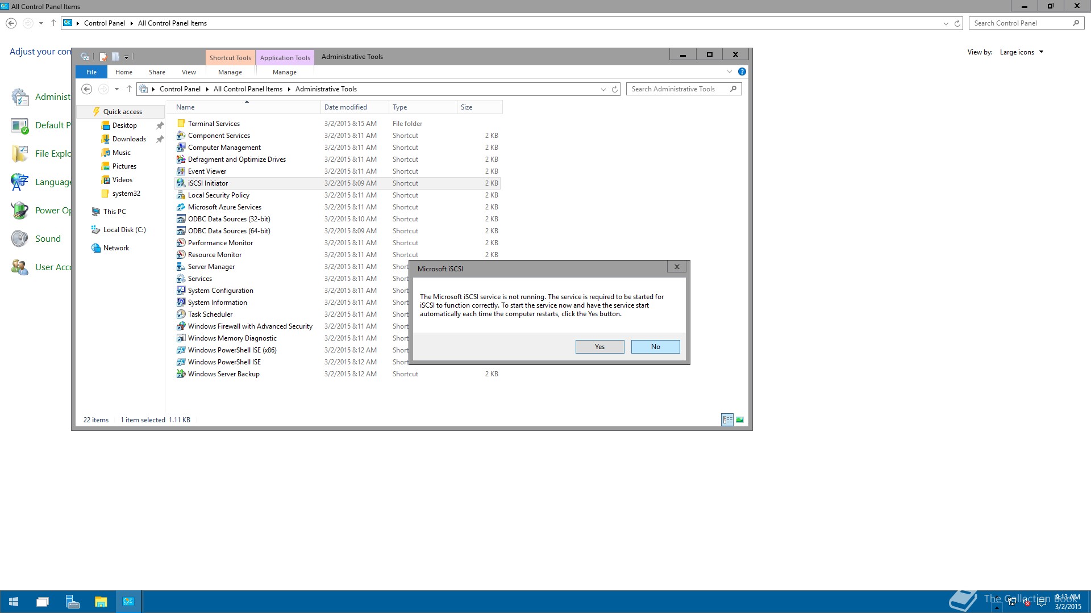Expand breadcrumb arrow after All Control Panel Items
Viewport: 1091px width, 613px height.
tap(289, 89)
